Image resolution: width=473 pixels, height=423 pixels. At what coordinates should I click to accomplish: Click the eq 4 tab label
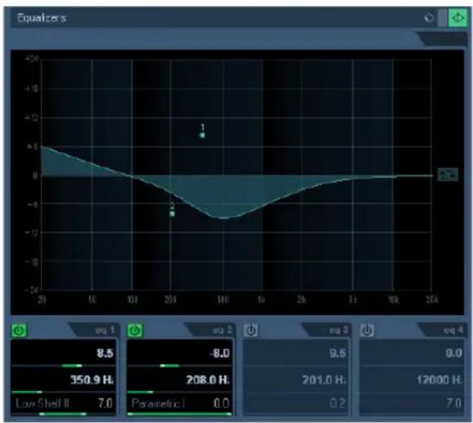pos(453,330)
